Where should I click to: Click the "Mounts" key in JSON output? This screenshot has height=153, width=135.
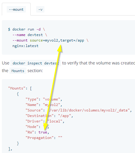coord(17,88)
